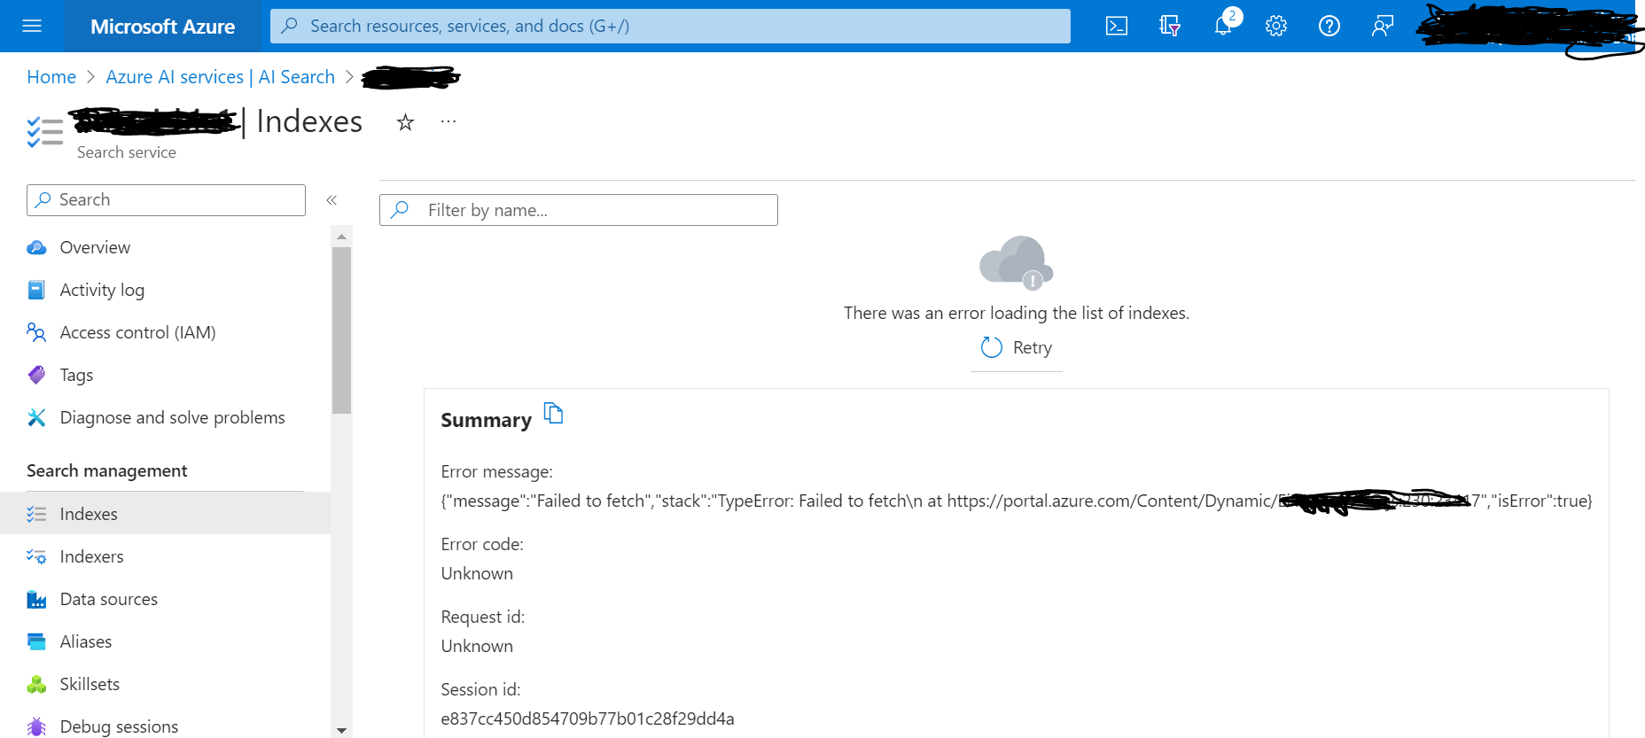This screenshot has height=738, width=1645.
Task: Open the portal hamburger menu
Action: click(x=32, y=26)
